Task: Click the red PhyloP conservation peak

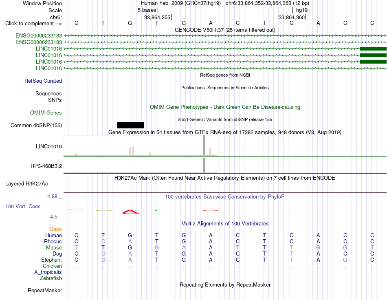Action: click(x=130, y=212)
